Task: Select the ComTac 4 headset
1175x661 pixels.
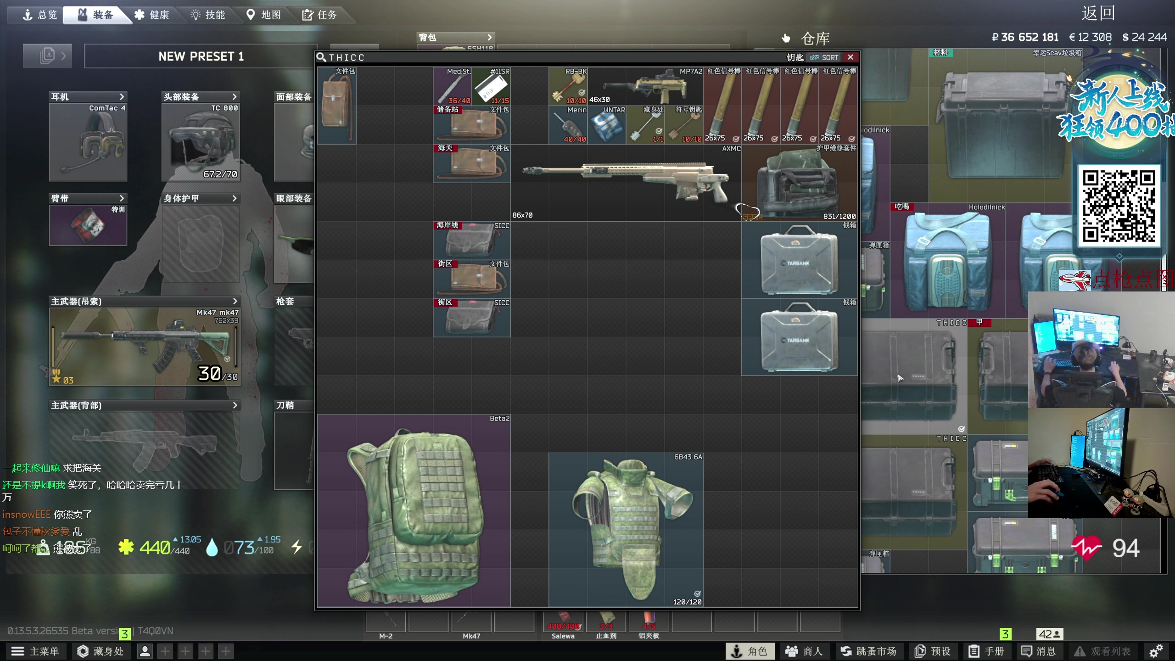Action: [88, 142]
